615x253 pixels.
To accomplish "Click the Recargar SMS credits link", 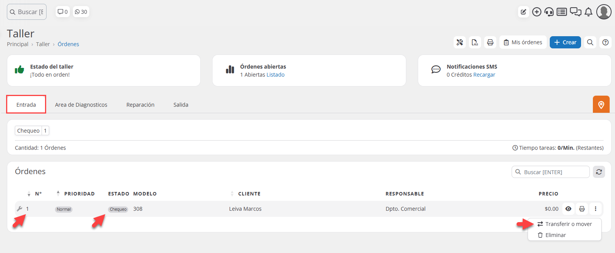I will click(484, 75).
